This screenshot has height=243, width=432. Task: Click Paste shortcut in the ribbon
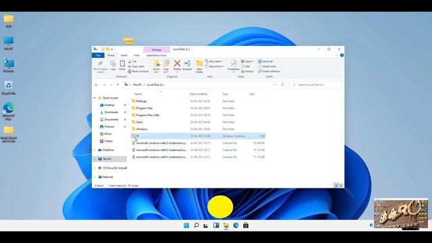coord(138,72)
